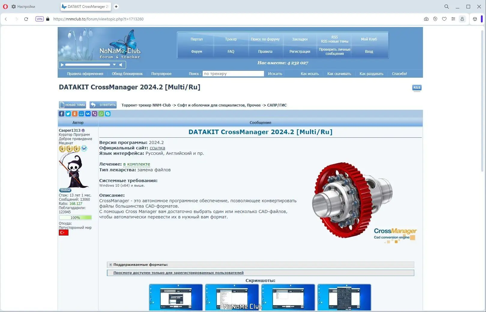Toggle the VPN badge in address bar
The image size is (486, 312).
tap(39, 19)
